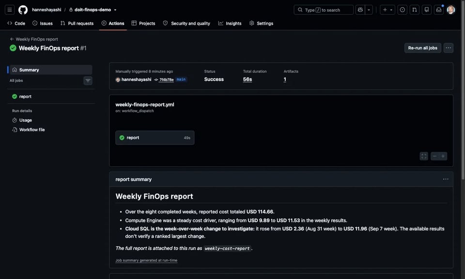The image size is (465, 279).
Task: Open the user profile avatar menu
Action: click(x=451, y=10)
